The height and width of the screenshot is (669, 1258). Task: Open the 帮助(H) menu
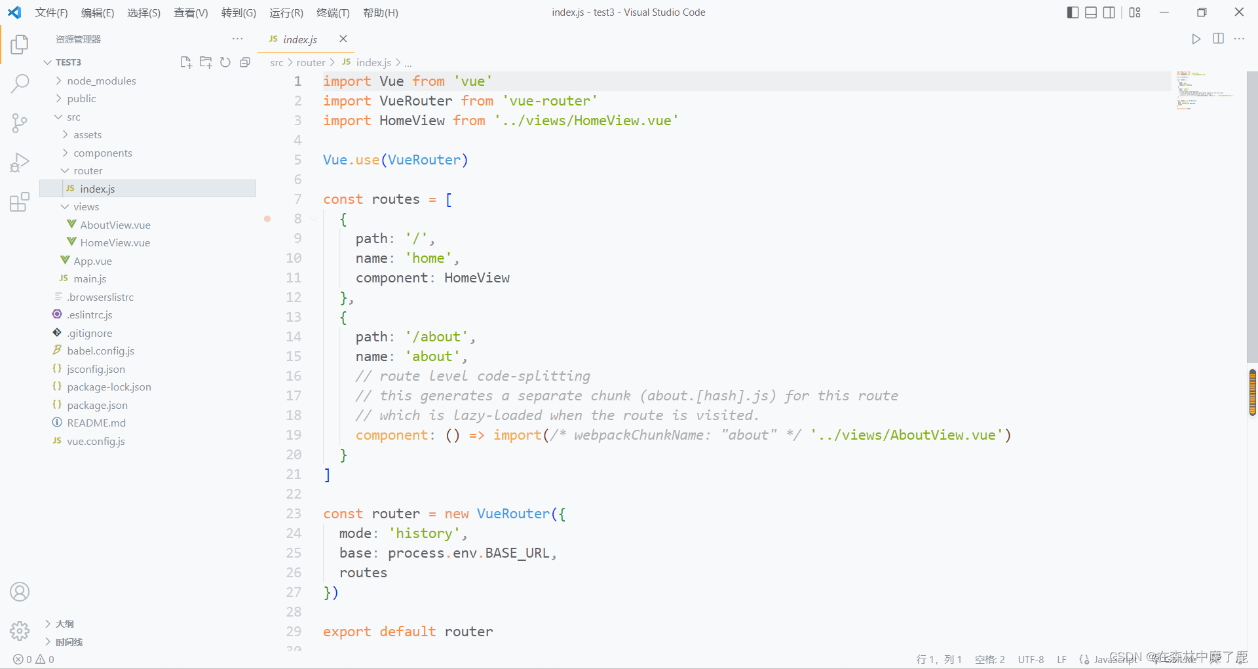381,12
